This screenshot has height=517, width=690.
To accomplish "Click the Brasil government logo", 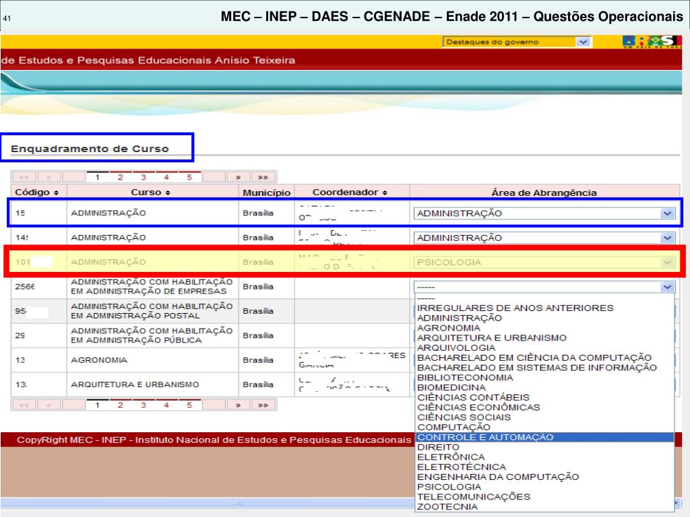I will (652, 42).
